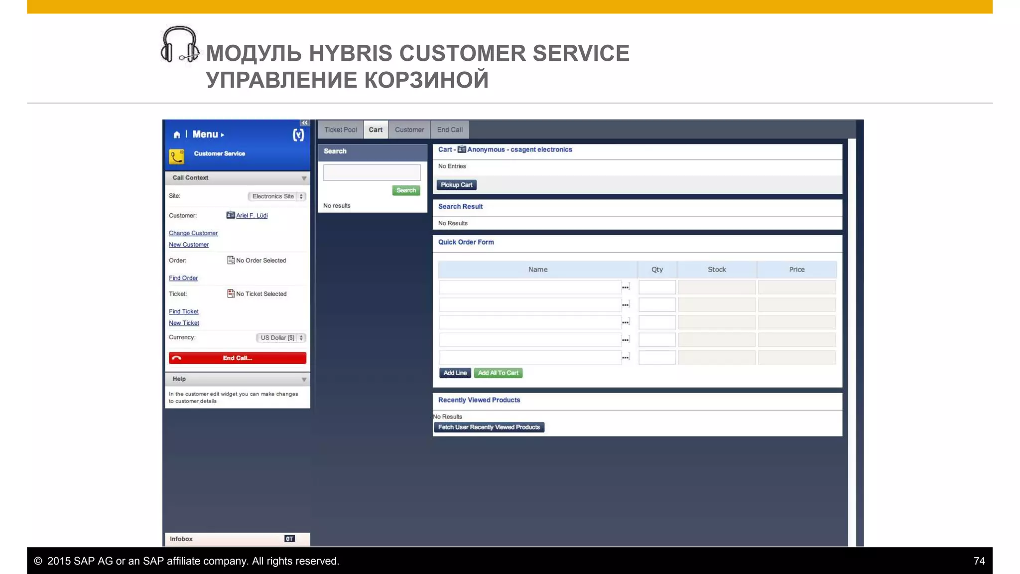Open product picker ellipsis in first order row
The width and height of the screenshot is (1020, 574).
tap(626, 287)
